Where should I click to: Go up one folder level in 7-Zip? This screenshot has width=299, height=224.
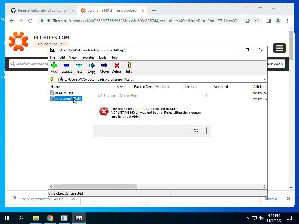click(x=52, y=79)
